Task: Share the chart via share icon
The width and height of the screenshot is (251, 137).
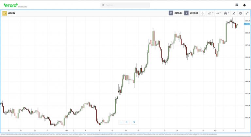Action: point(134,122)
